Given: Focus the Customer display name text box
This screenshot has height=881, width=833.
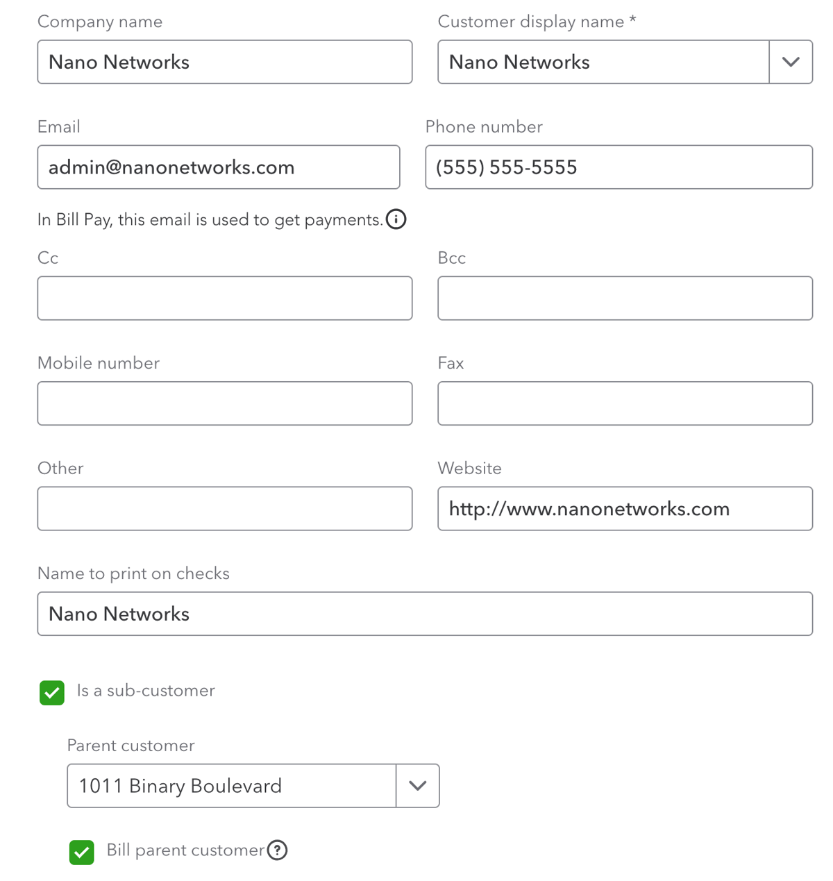Looking at the screenshot, I should click(x=603, y=62).
